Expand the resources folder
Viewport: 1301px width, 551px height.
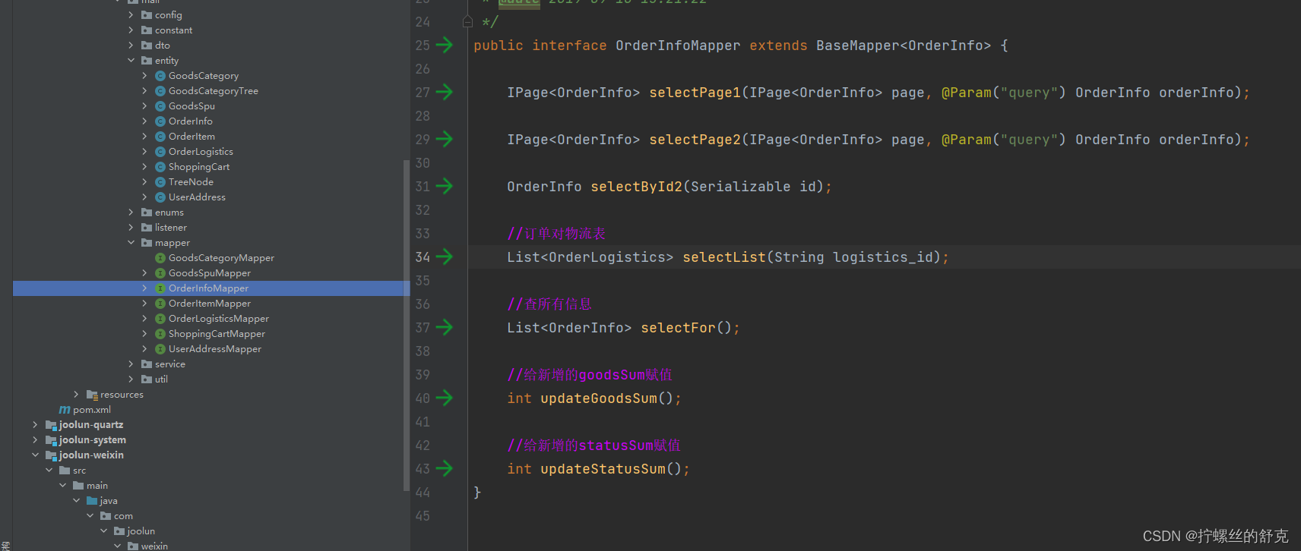click(x=76, y=395)
